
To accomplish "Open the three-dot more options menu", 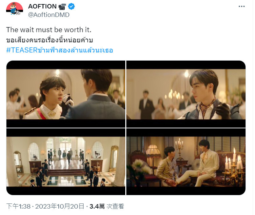I will 241,6.
